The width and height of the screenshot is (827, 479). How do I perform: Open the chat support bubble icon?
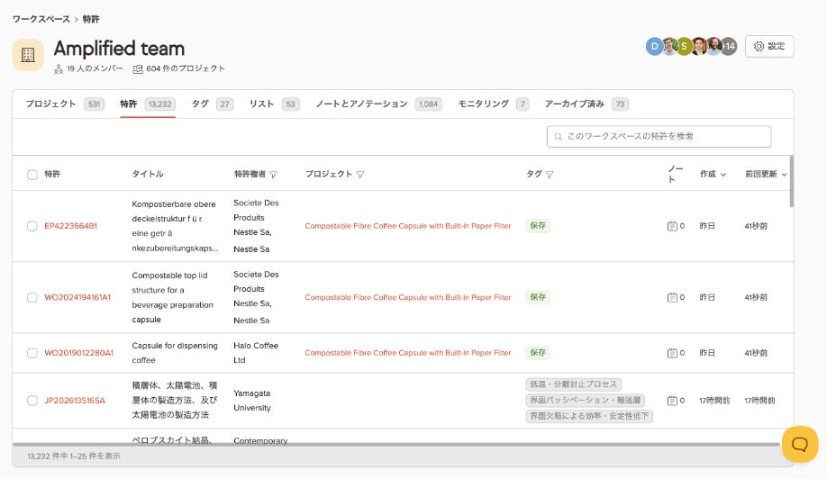800,444
